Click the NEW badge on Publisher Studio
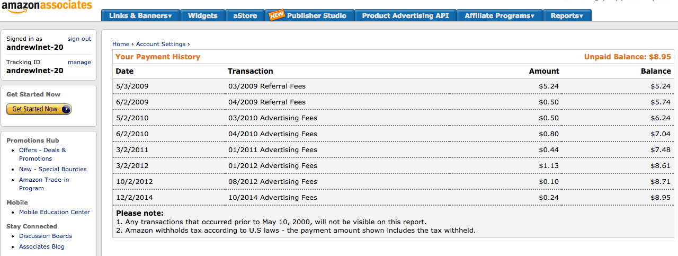The width and height of the screenshot is (678, 256). 277,15
